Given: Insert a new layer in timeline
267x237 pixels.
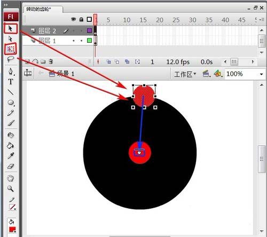Looking at the screenshot, I should (27, 61).
